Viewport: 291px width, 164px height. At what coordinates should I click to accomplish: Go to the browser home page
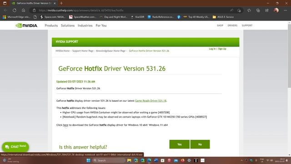point(23,10)
